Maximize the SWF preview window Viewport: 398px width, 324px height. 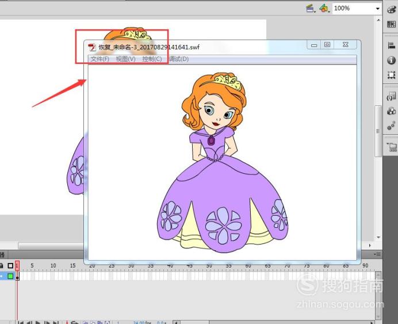tap(327, 45)
